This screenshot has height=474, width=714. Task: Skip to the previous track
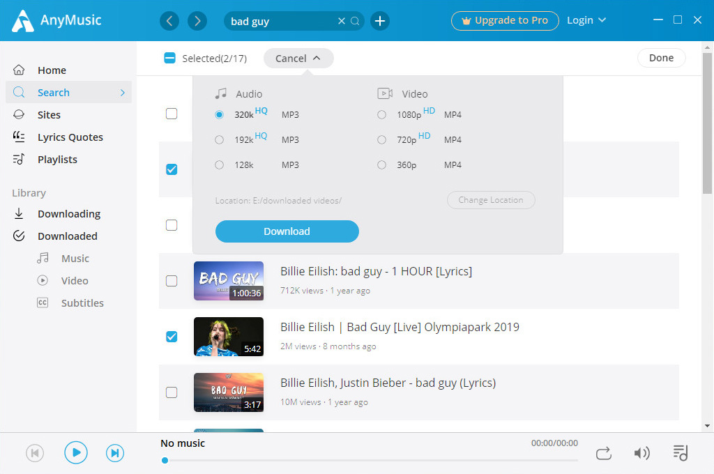[35, 453]
